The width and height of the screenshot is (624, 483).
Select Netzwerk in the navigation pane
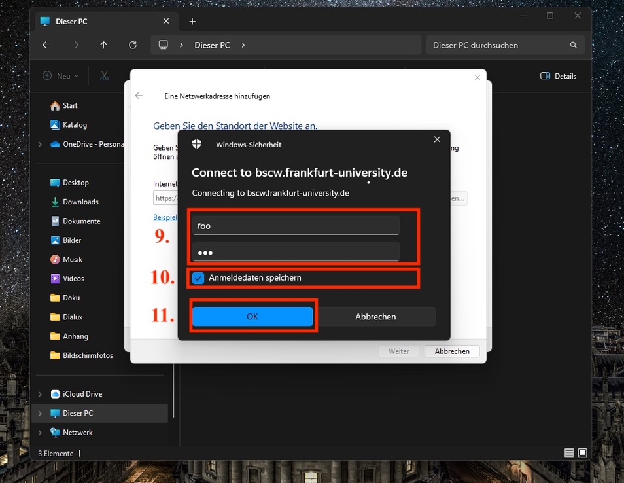pos(72,433)
